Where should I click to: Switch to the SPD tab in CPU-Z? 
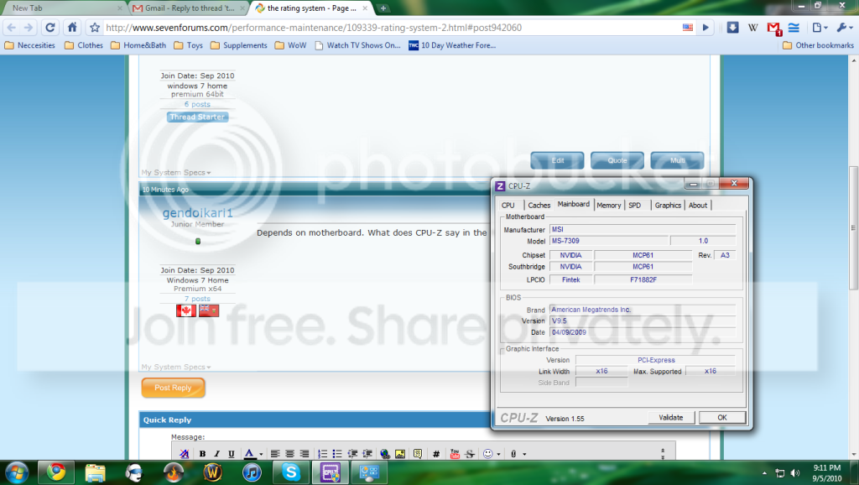pos(634,205)
